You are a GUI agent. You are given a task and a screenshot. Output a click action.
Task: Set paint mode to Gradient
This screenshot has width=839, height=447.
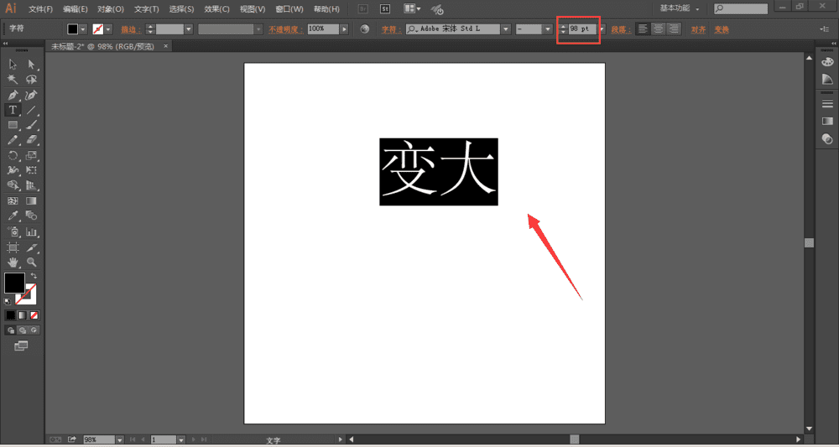pyautogui.click(x=23, y=315)
